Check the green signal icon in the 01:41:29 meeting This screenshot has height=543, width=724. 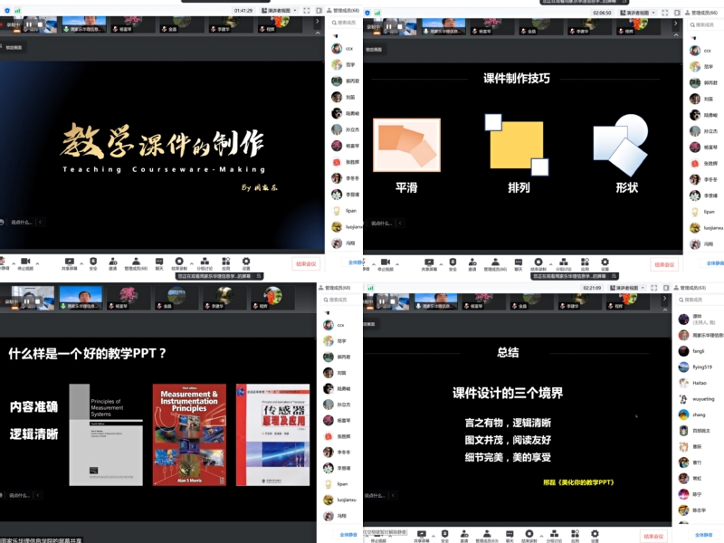pos(17,10)
